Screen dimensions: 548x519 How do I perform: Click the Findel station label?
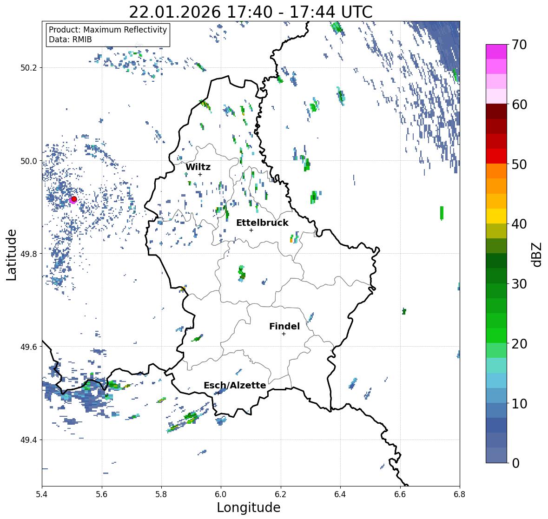pos(284,326)
